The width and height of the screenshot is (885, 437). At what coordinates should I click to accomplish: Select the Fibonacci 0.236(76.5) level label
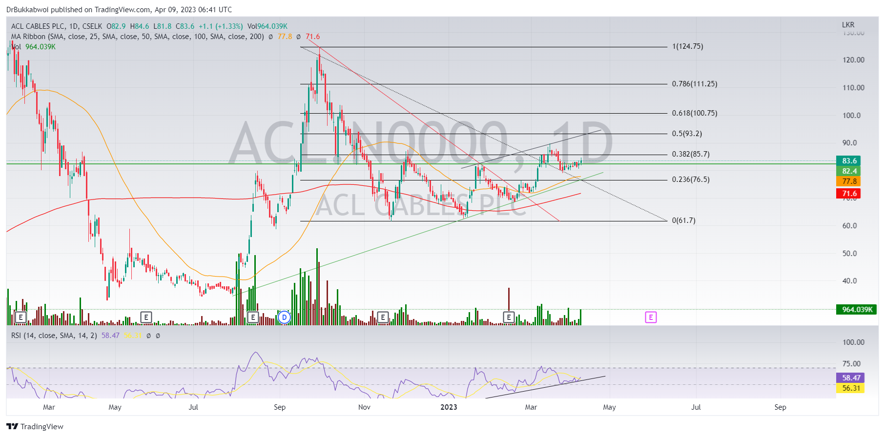(x=691, y=179)
